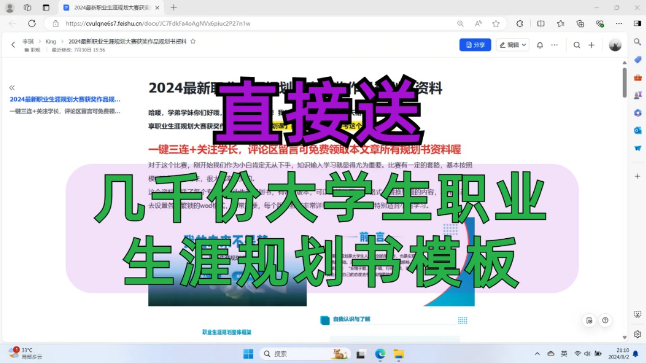Open the Windows Start menu
The width and height of the screenshot is (646, 363).
point(248,354)
